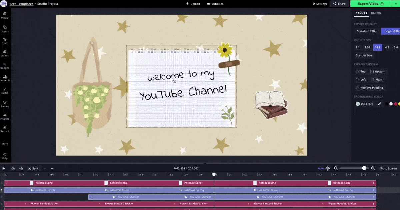Enable the Right padding checkbox
Viewport: 400px width, 210px height.
(x=372, y=80)
